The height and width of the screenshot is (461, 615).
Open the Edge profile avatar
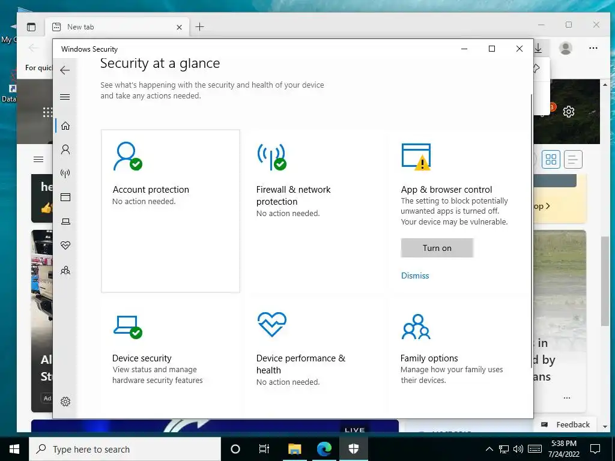click(566, 48)
